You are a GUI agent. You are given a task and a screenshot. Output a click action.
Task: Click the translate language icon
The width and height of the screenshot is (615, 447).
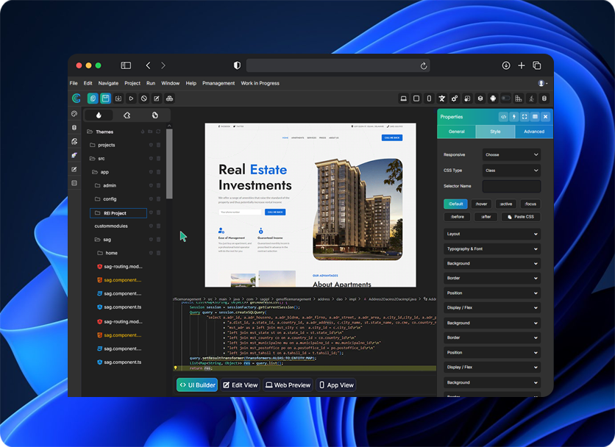441,99
